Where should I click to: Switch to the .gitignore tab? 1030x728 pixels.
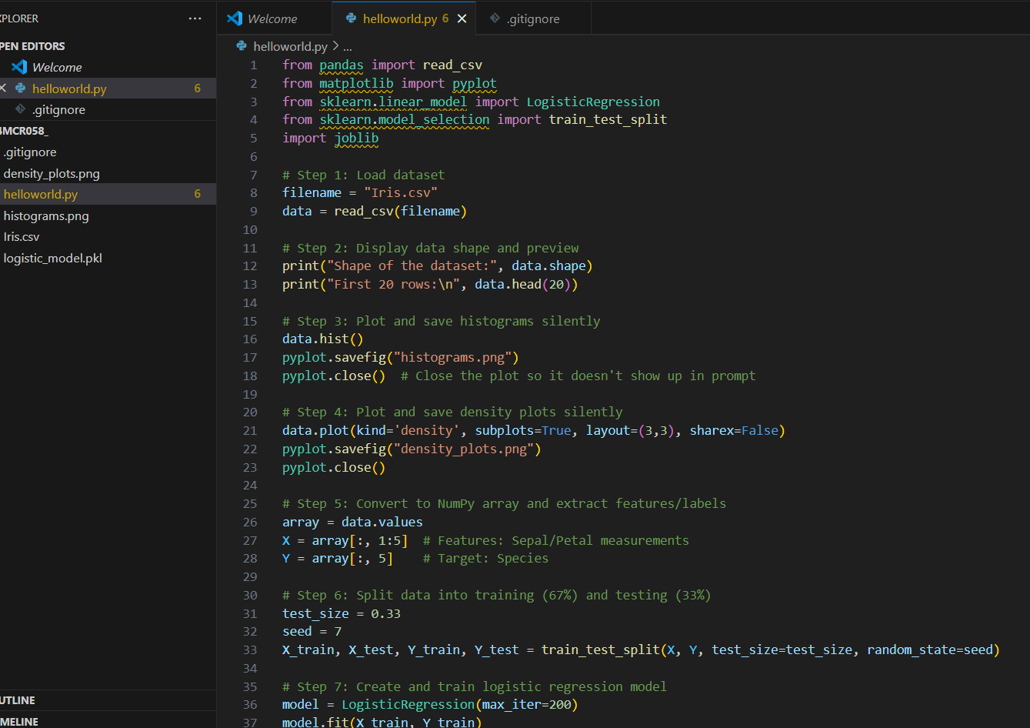[x=533, y=18]
